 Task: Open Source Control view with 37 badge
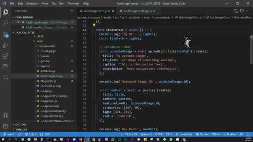point(6,34)
